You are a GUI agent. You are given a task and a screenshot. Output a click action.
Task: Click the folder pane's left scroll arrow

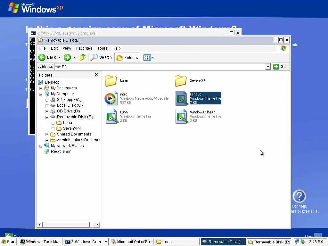(40, 225)
